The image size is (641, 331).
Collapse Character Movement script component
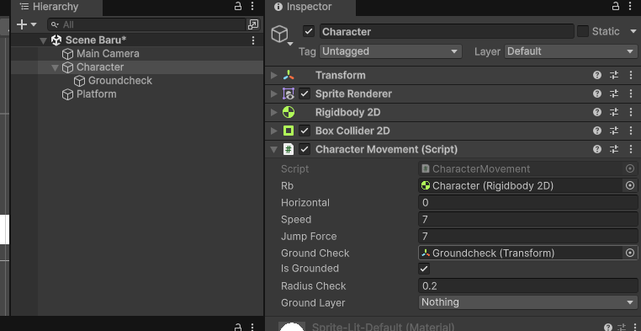tap(274, 150)
